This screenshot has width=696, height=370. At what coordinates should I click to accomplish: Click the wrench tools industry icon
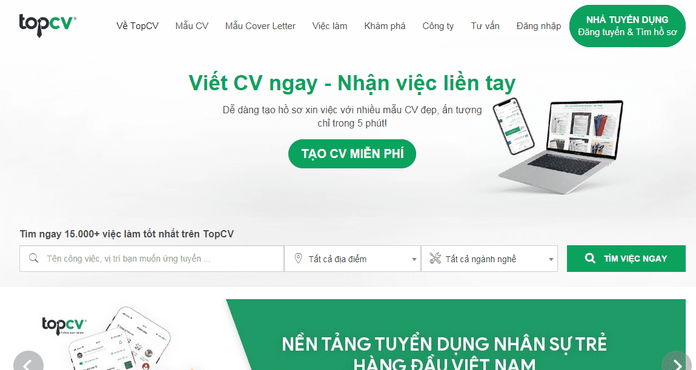click(x=435, y=258)
